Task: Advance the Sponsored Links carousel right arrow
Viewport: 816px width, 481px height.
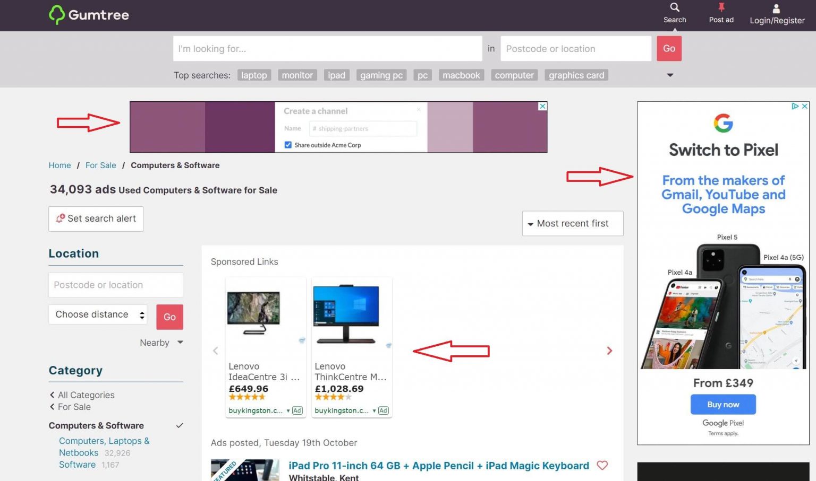Action: pyautogui.click(x=609, y=351)
